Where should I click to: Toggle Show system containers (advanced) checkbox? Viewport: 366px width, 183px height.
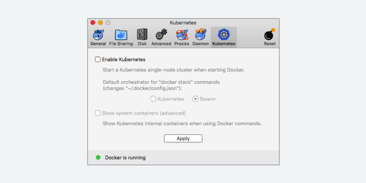tap(97, 113)
